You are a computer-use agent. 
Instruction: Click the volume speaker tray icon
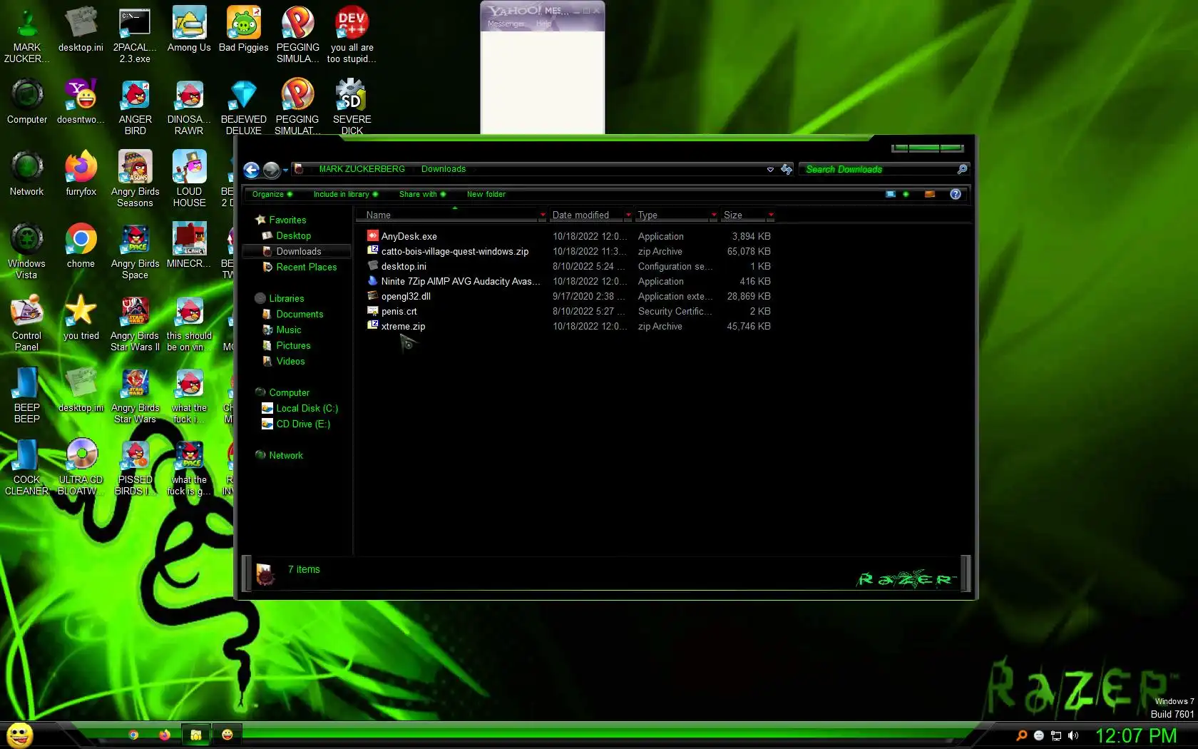tap(1073, 735)
